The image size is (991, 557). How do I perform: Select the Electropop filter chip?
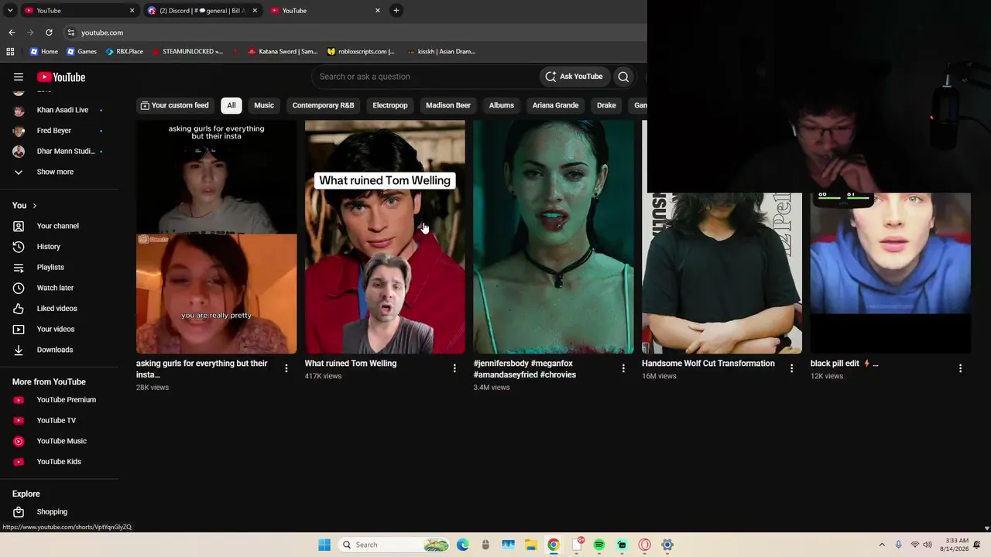pos(390,105)
